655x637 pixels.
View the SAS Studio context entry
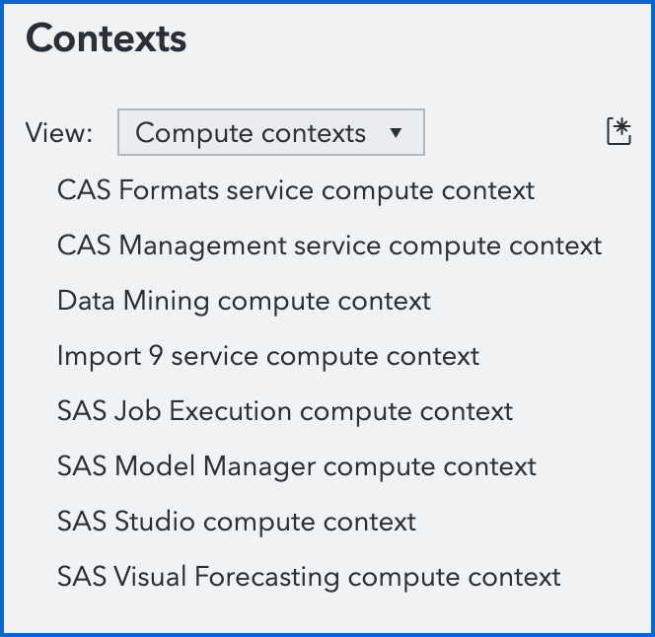[236, 522]
